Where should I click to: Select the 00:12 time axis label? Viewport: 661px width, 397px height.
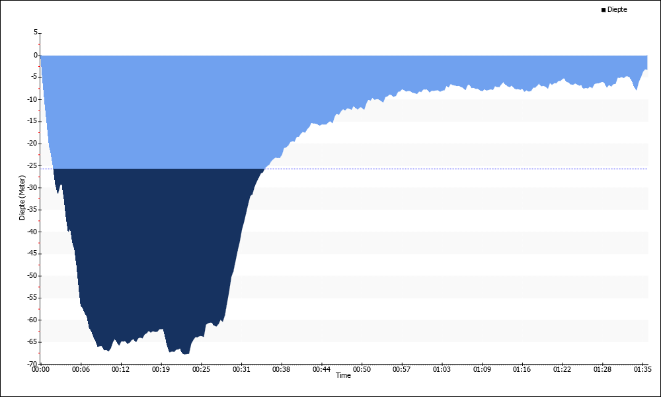click(x=120, y=370)
